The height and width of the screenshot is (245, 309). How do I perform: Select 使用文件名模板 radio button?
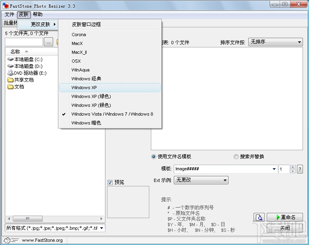(x=154, y=157)
